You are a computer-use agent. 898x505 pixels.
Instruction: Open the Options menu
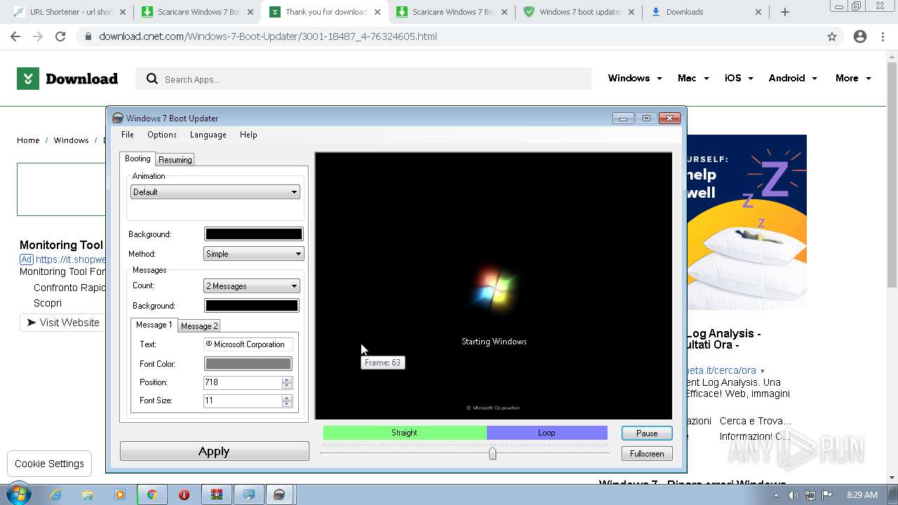(162, 135)
